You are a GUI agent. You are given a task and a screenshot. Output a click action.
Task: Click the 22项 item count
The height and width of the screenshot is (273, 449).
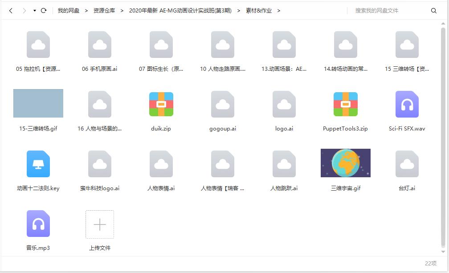[431, 263]
